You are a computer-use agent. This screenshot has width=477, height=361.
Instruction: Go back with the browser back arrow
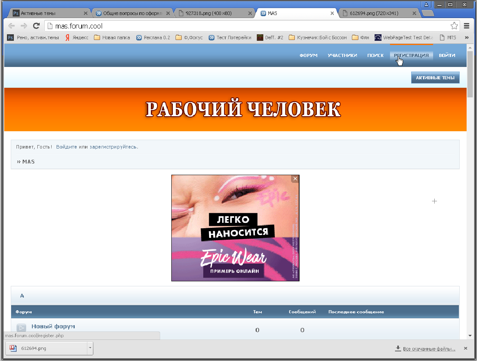click(12, 26)
